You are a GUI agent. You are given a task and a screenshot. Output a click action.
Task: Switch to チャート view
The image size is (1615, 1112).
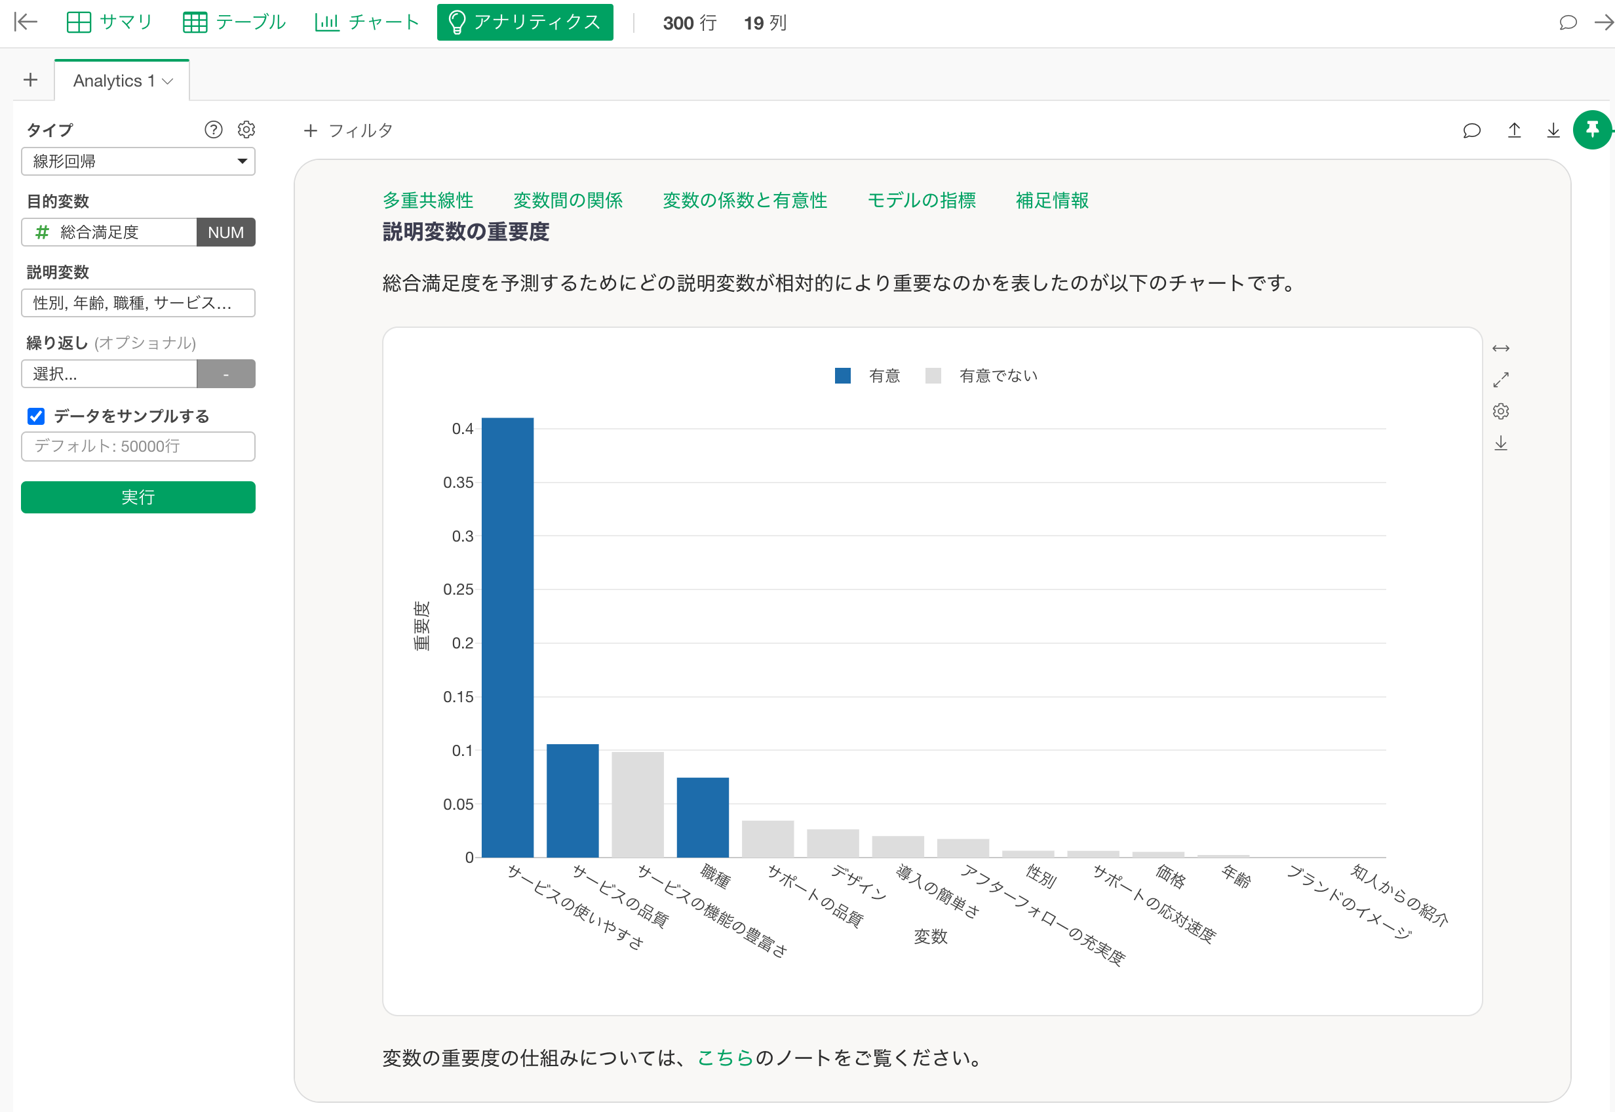[367, 22]
